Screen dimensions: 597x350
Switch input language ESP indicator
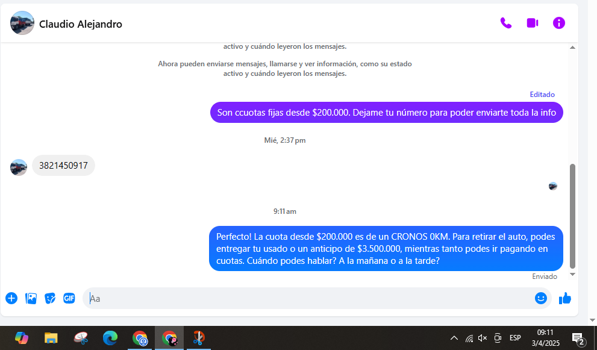tap(515, 338)
